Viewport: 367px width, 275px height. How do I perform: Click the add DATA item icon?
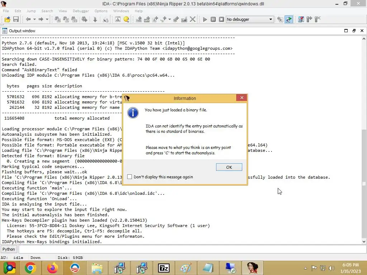tap(147, 19)
